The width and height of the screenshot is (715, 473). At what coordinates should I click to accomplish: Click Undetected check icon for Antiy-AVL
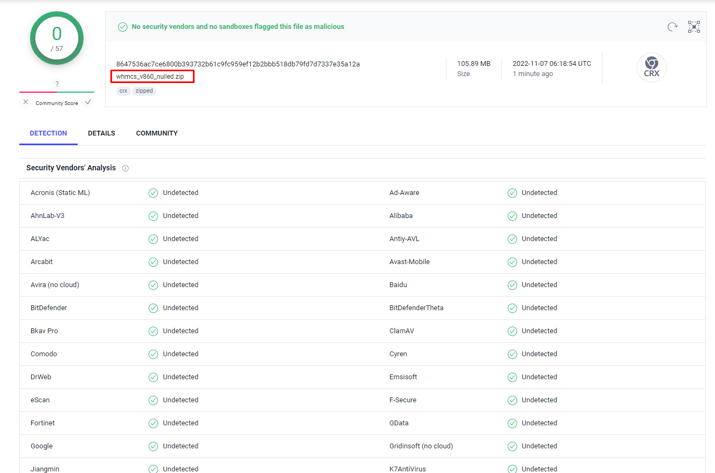pyautogui.click(x=512, y=239)
